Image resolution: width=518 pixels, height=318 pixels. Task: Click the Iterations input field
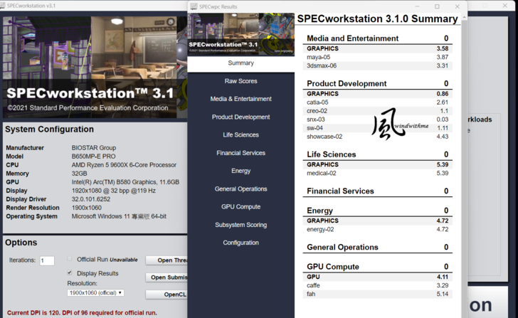tap(47, 260)
